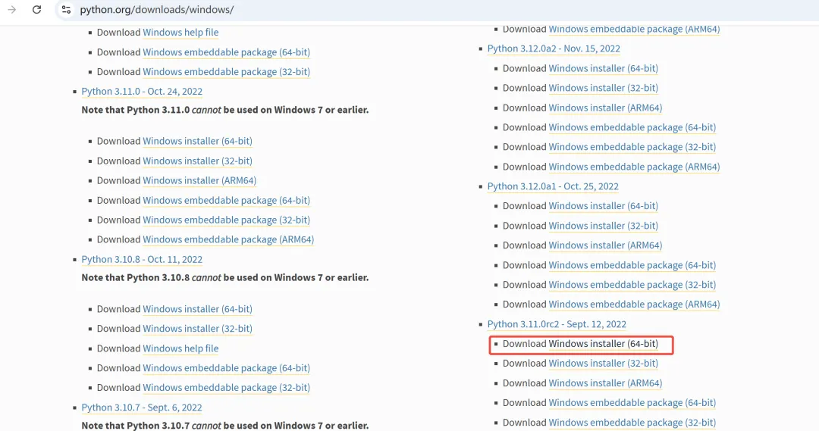Viewport: 819px width, 431px height.
Task: Open the Python 3.12.0a1 - Oct. 25, 2022 release link
Action: pos(553,186)
